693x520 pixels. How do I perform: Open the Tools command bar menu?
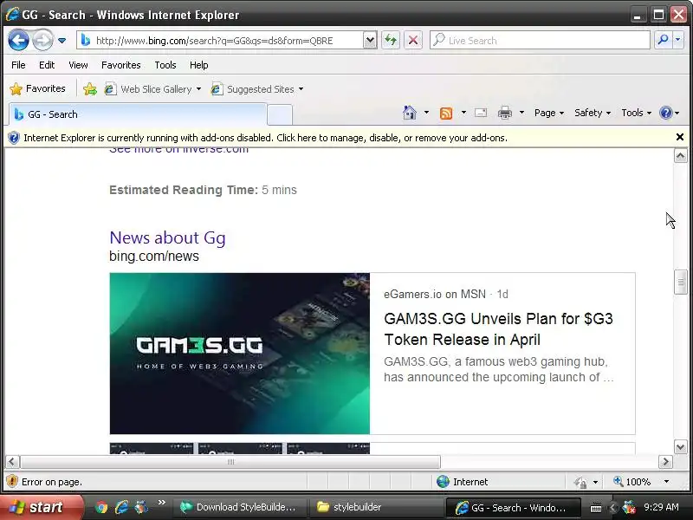pyautogui.click(x=636, y=113)
